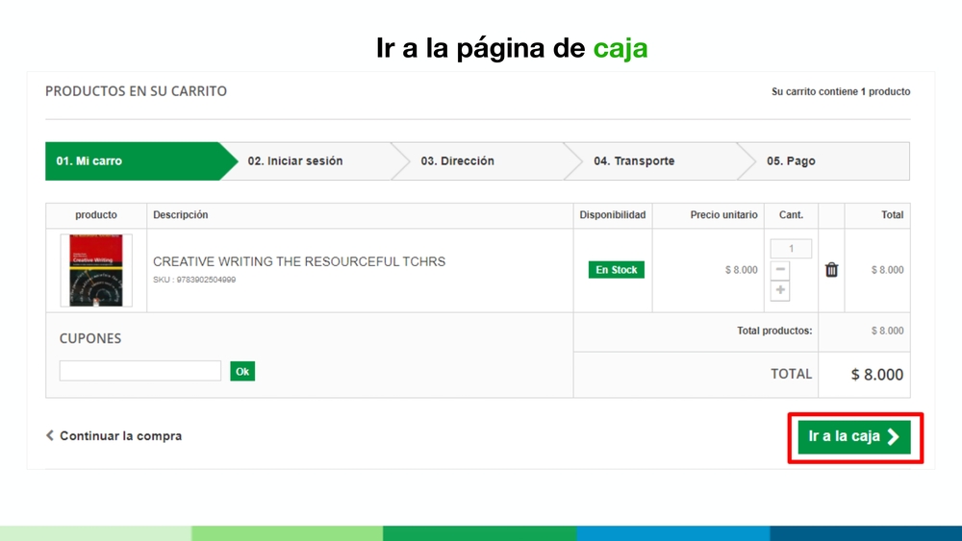The image size is (962, 541).
Task: Open the Creative Writing book thumbnail
Action: coord(95,270)
